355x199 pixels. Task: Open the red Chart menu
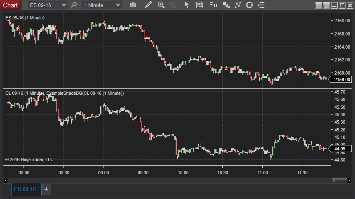pyautogui.click(x=10, y=5)
